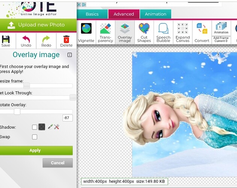This screenshot has width=237, height=188.
Task: Click the Undo arrow icon
Action: 26,39
